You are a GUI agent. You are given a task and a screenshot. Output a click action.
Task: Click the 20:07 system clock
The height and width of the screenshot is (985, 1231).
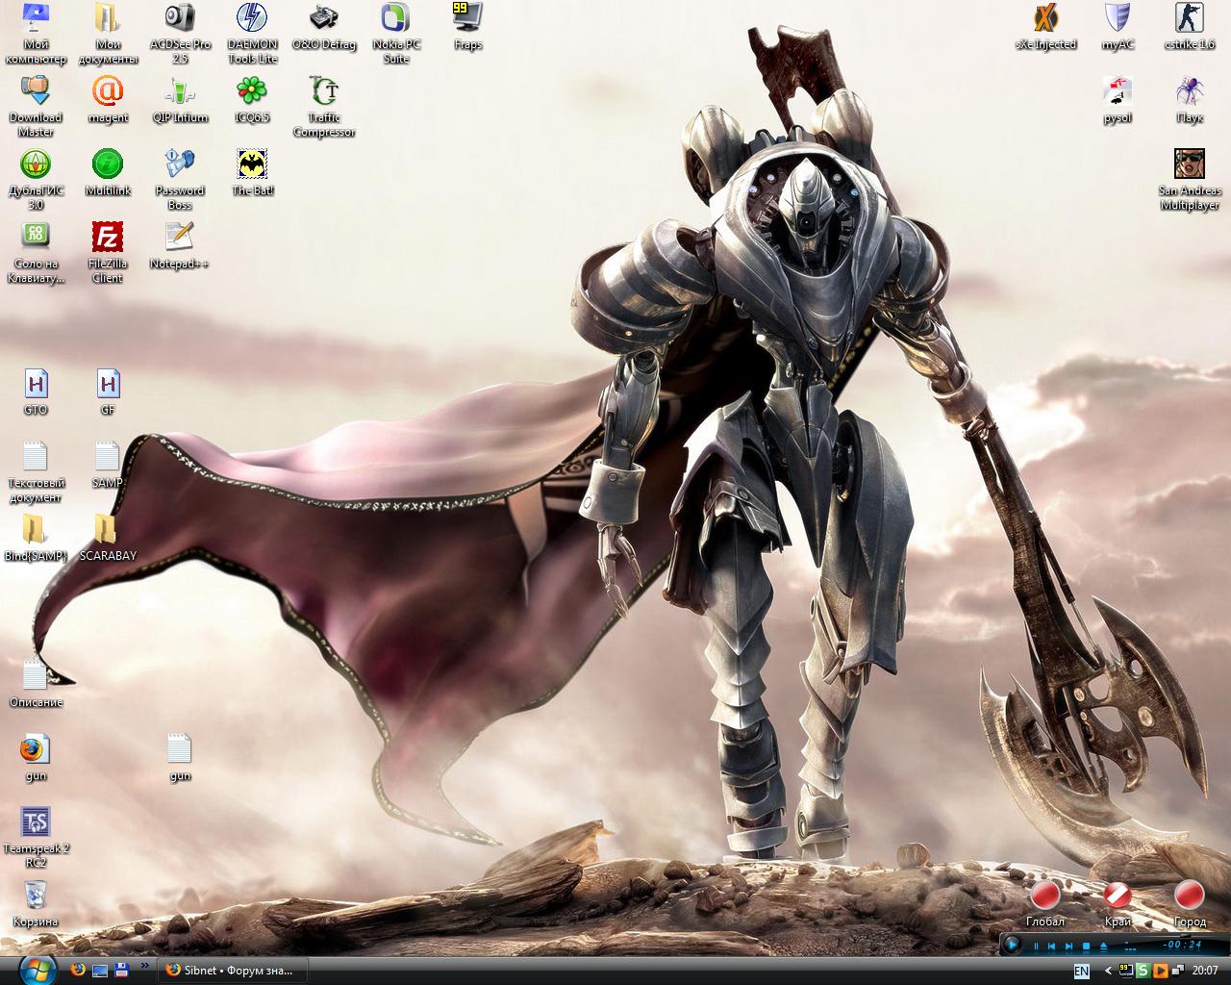coord(1205,971)
